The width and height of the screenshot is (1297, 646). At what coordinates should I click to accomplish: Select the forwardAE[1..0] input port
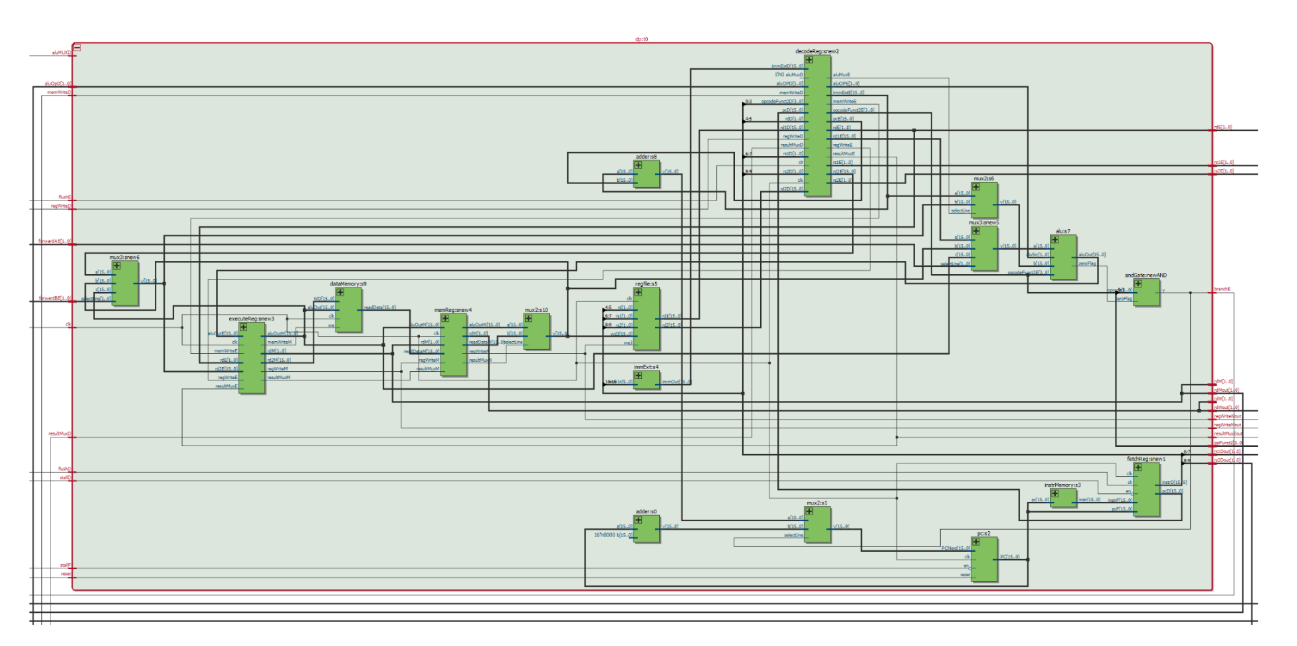tap(55, 241)
